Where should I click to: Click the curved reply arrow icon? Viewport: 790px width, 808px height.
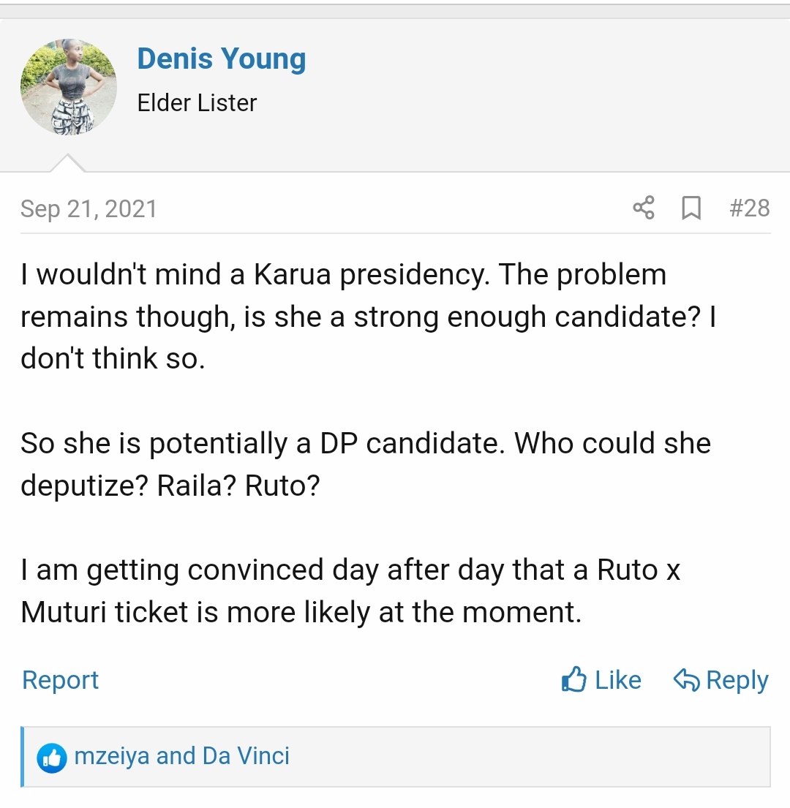coord(686,680)
